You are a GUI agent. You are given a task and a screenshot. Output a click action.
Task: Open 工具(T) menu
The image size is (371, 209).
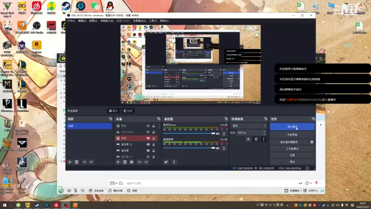point(153,21)
